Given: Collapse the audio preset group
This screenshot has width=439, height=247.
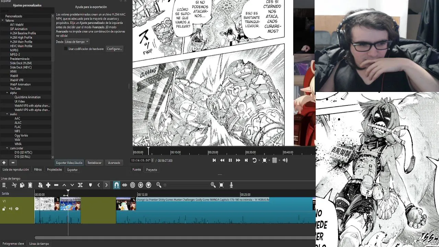Looking at the screenshot, I should (7, 114).
